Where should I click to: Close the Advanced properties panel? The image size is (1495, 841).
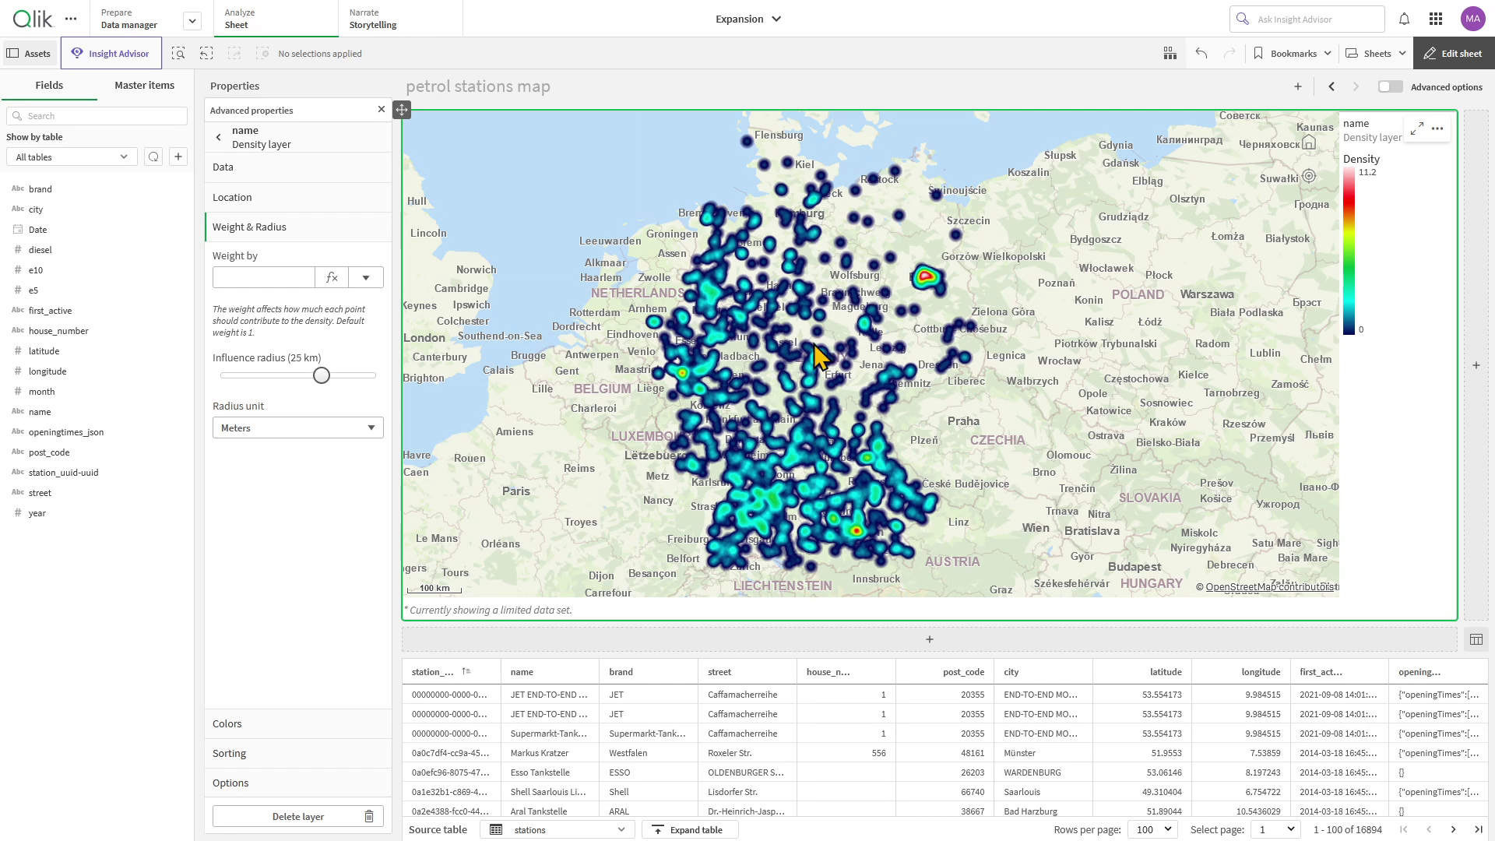(x=382, y=110)
